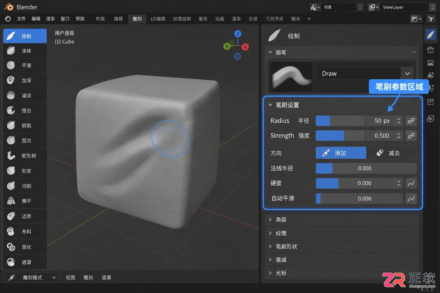Open the 渲染 top menu
Screen dimensions: 440x293
(x=50, y=19)
